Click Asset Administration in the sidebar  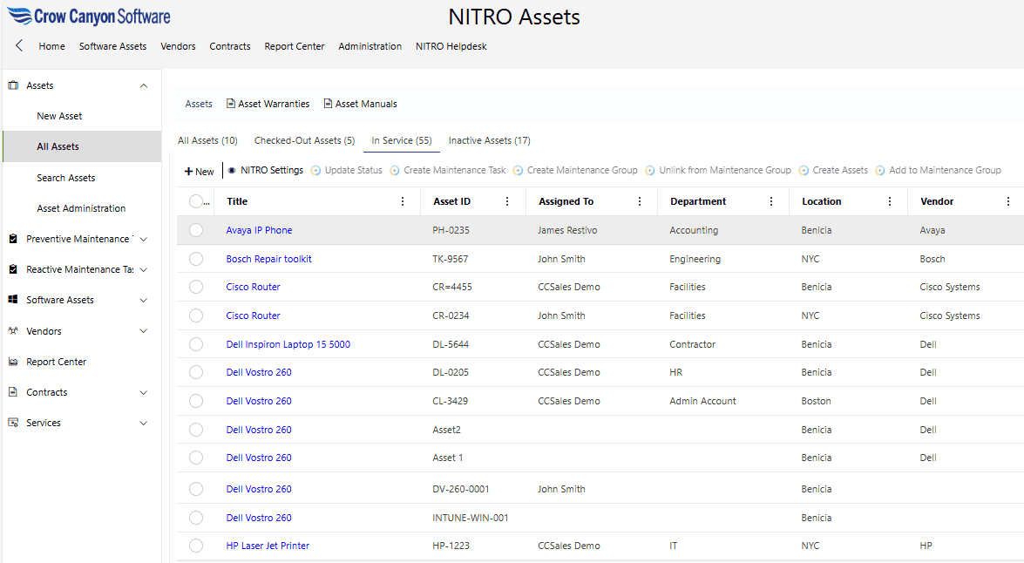pyautogui.click(x=81, y=208)
